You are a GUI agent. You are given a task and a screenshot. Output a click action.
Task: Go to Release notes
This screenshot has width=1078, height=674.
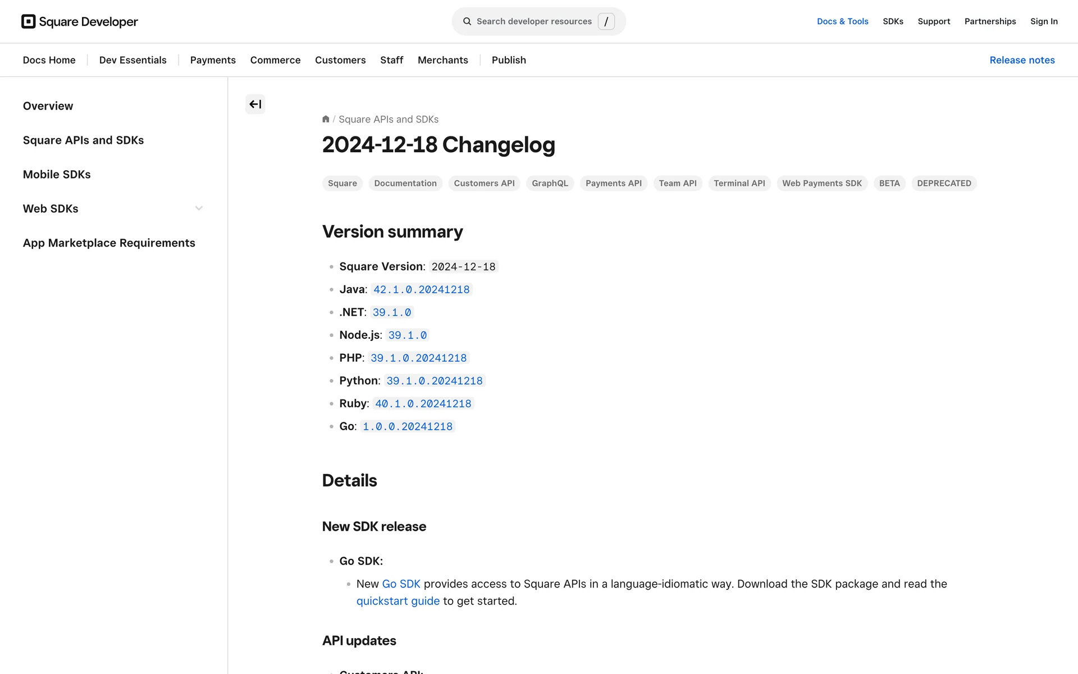pos(1022,60)
